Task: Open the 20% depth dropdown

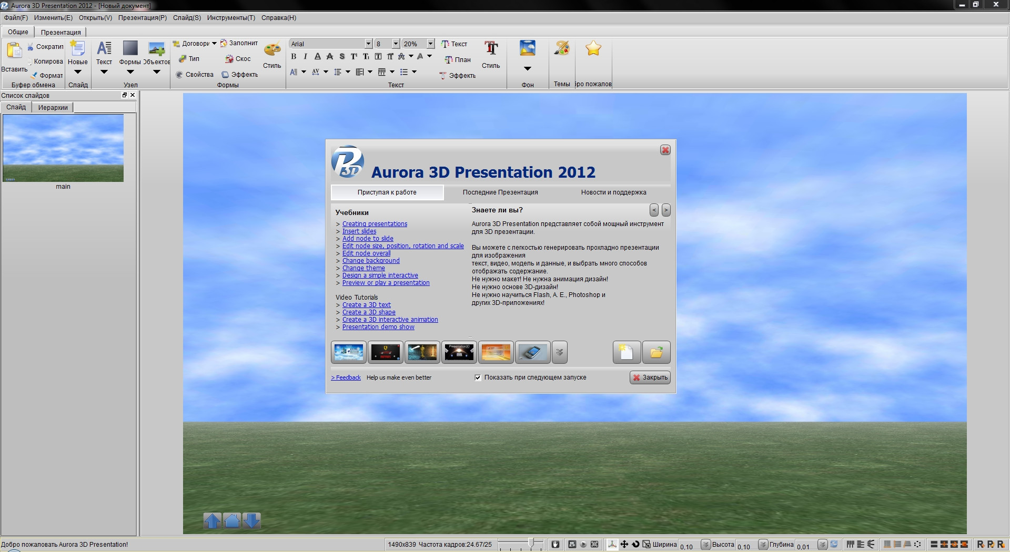Action: point(430,44)
